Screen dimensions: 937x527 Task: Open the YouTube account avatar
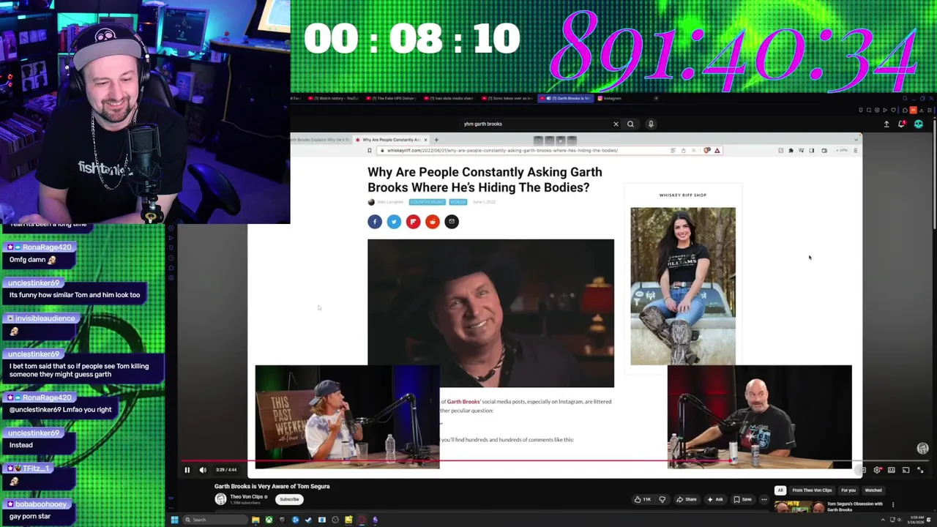[x=919, y=124]
